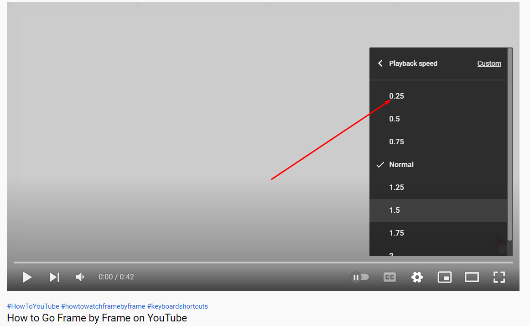This screenshot has width=530, height=326.
Task: Open the settings gear menu
Action: (x=417, y=277)
